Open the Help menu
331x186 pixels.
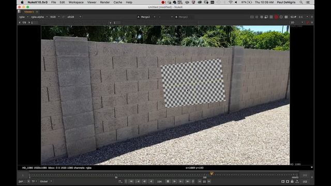coord(129,2)
